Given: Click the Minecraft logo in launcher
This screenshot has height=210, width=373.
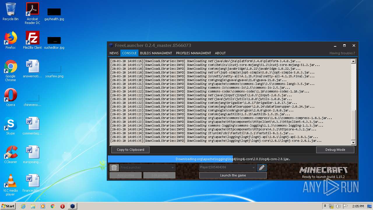Looking at the screenshot, I should pyautogui.click(x=323, y=170).
